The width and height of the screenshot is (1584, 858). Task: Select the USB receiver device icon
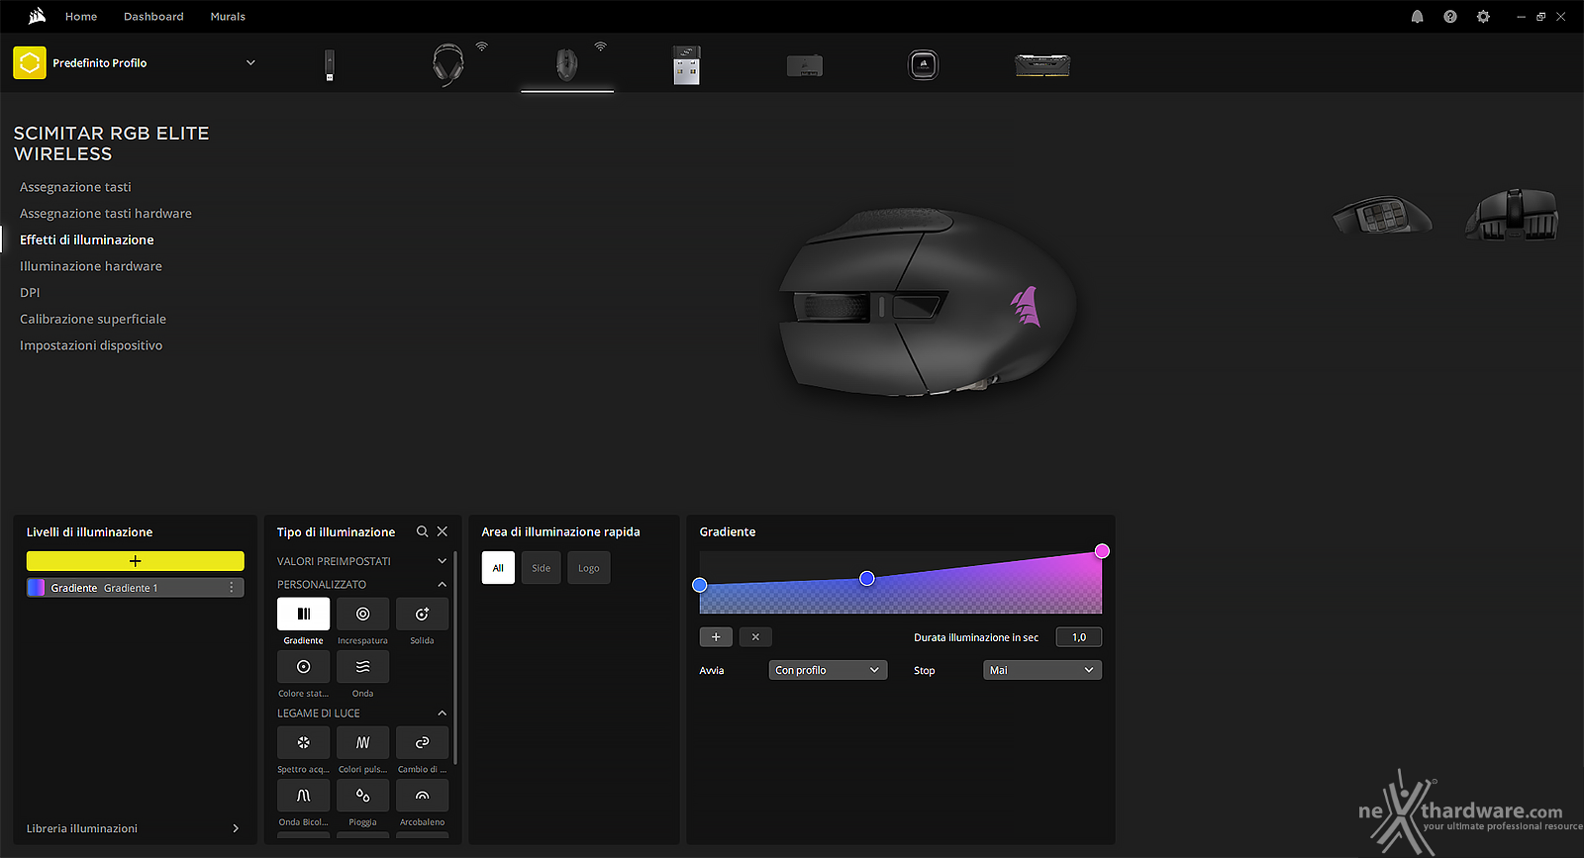pos(686,65)
